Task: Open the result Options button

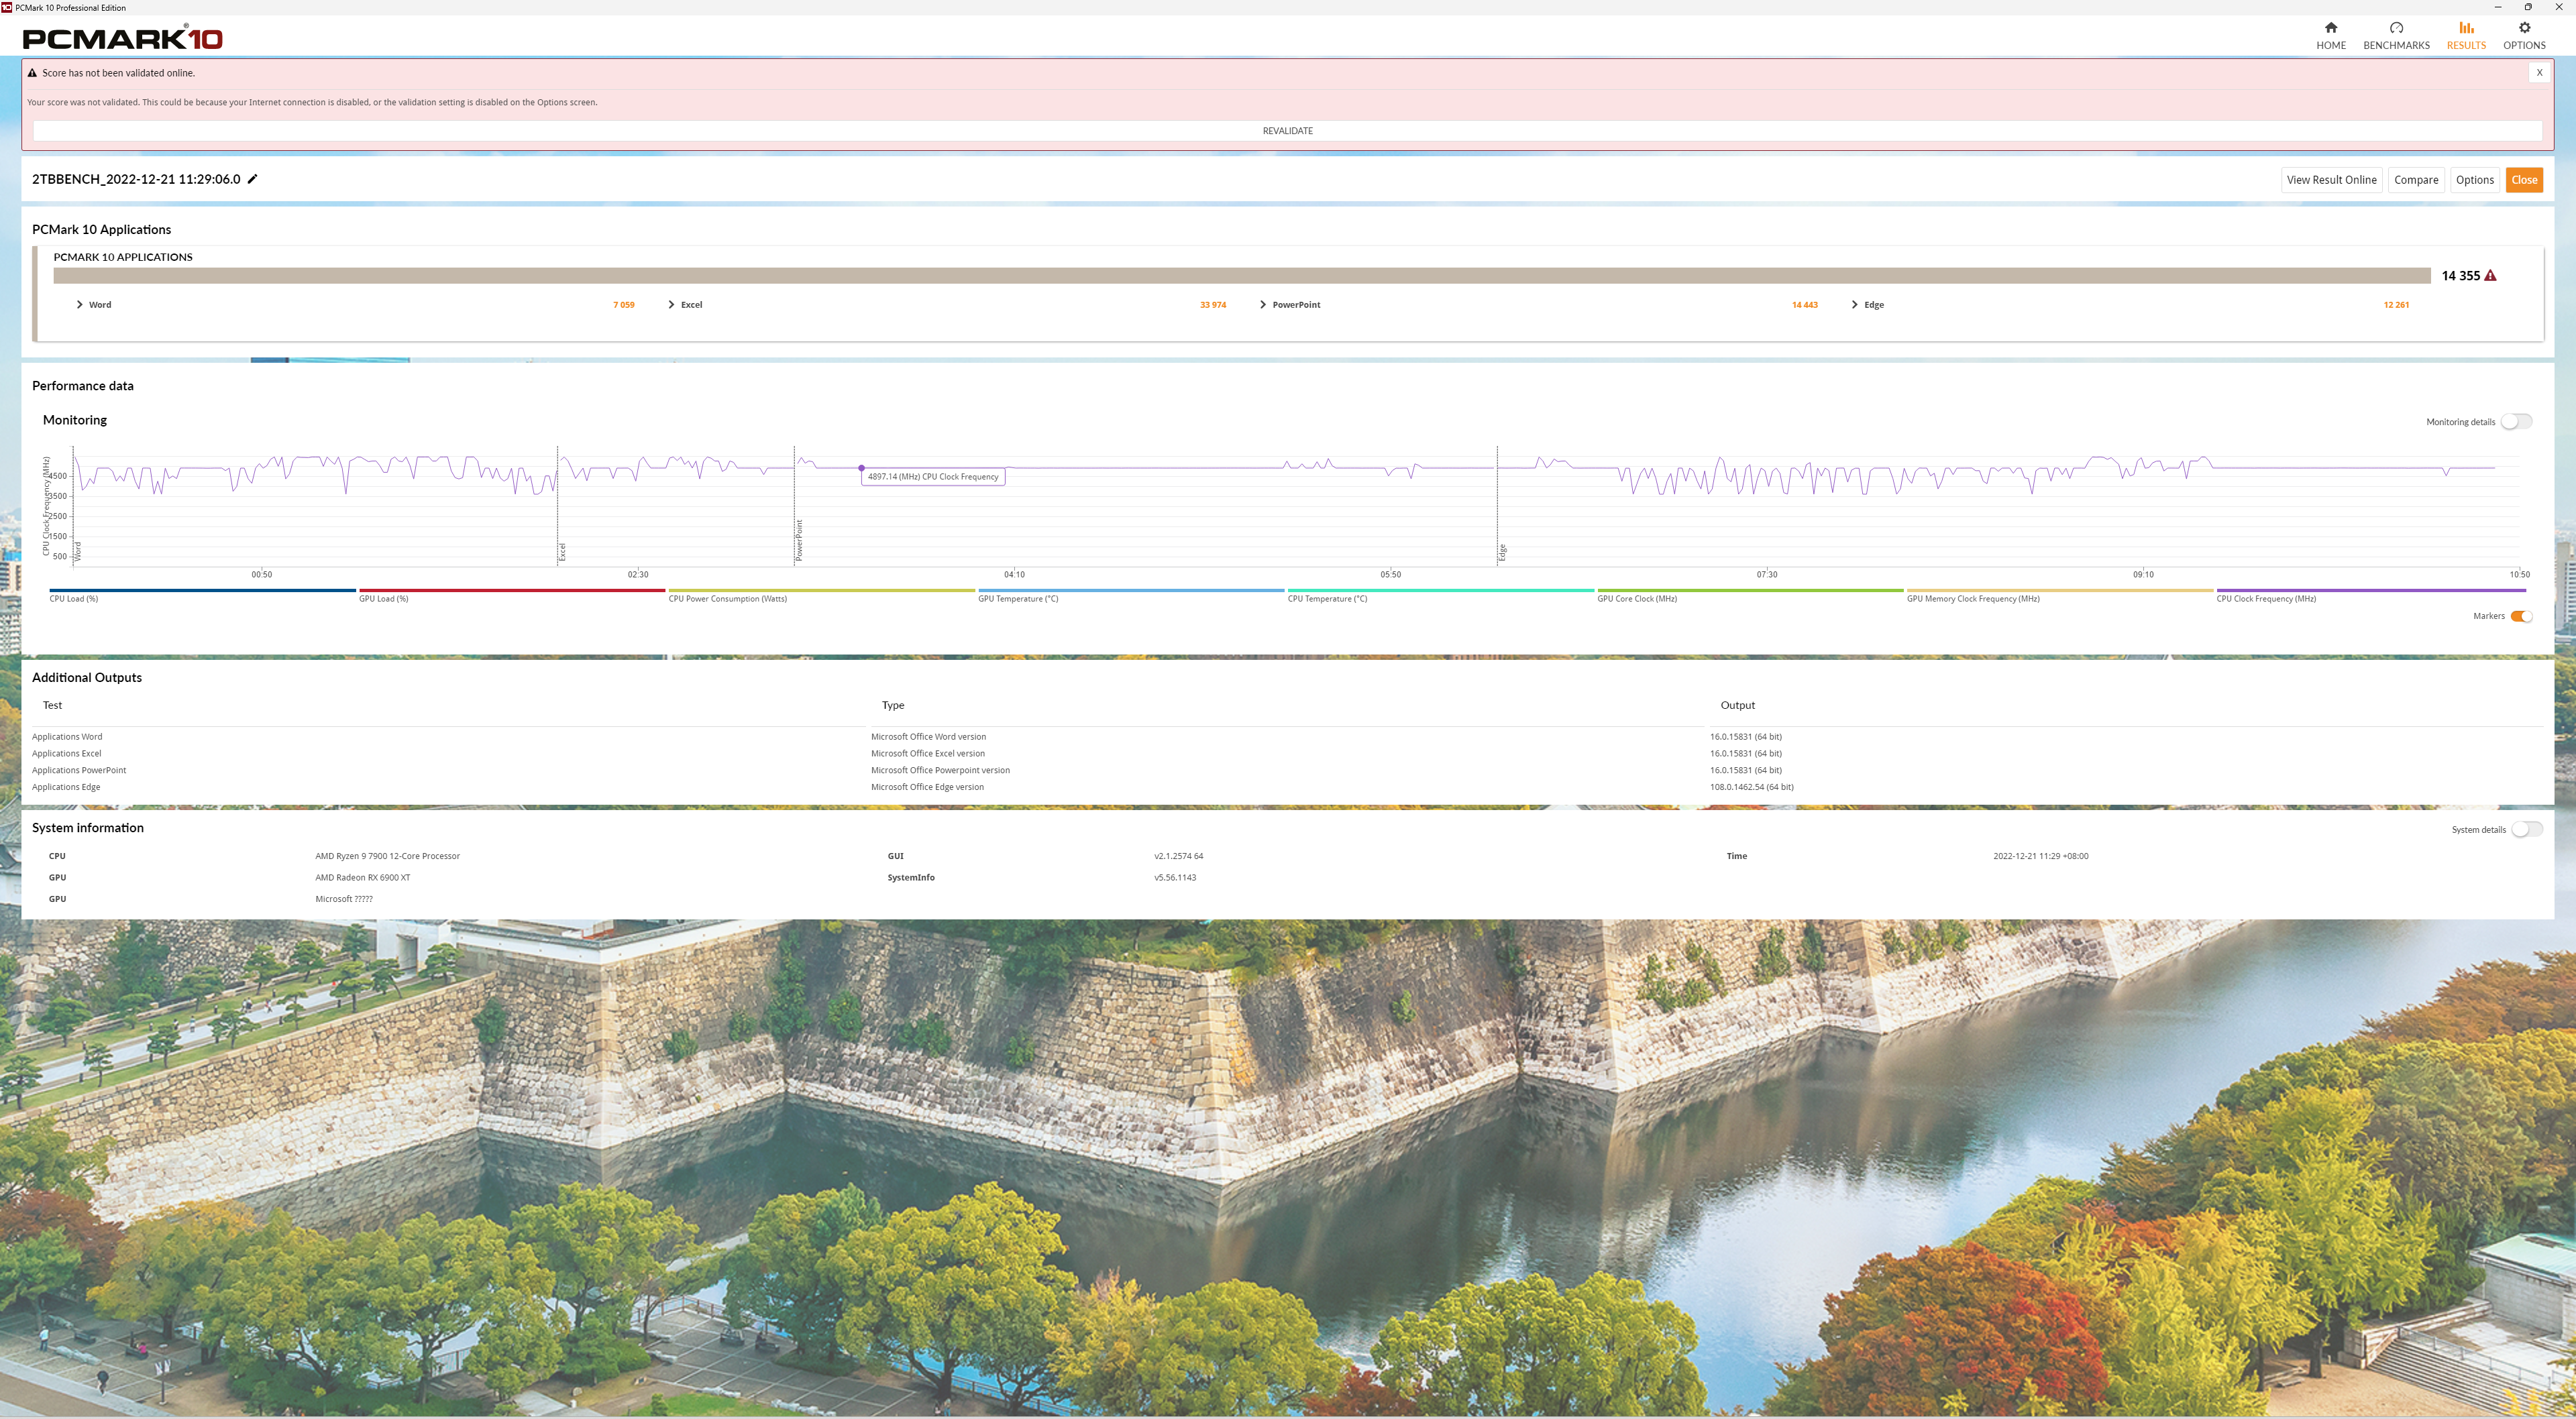Action: [2474, 180]
